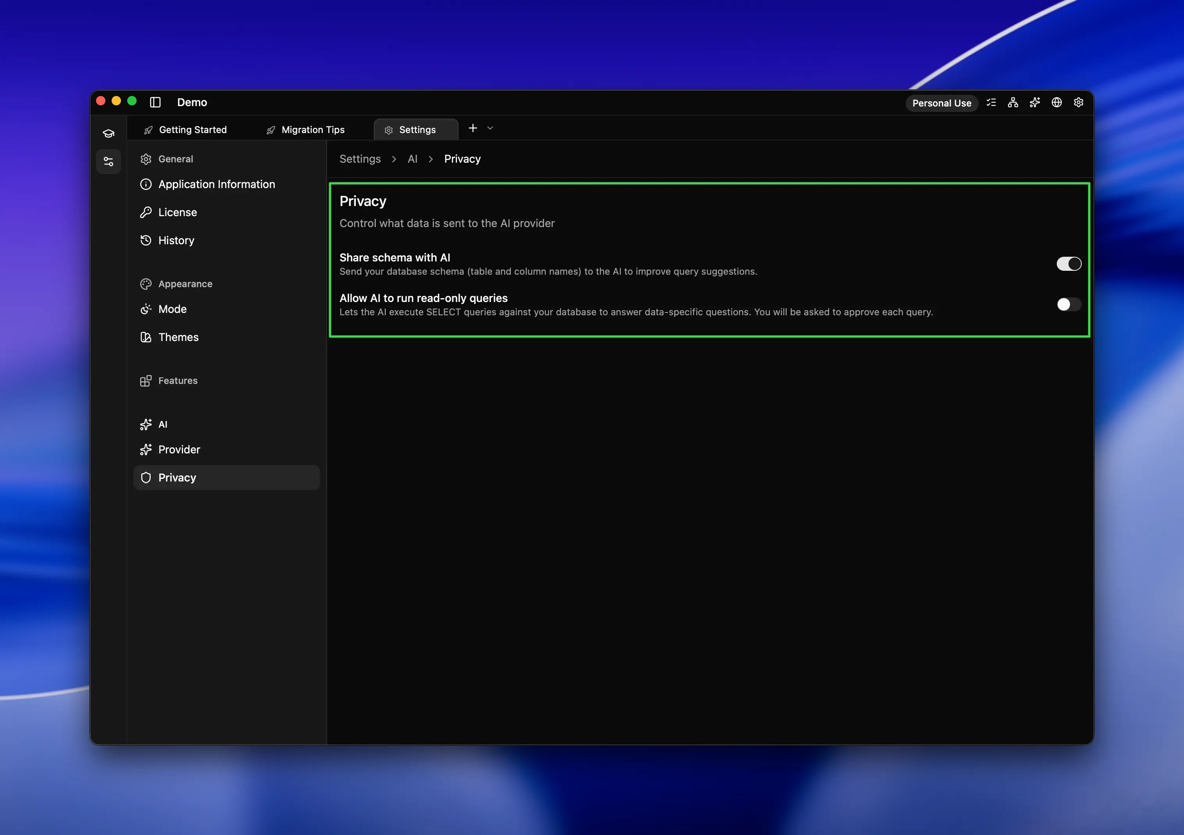The height and width of the screenshot is (835, 1184).
Task: Open Themes via the palette icon
Action: (178, 337)
